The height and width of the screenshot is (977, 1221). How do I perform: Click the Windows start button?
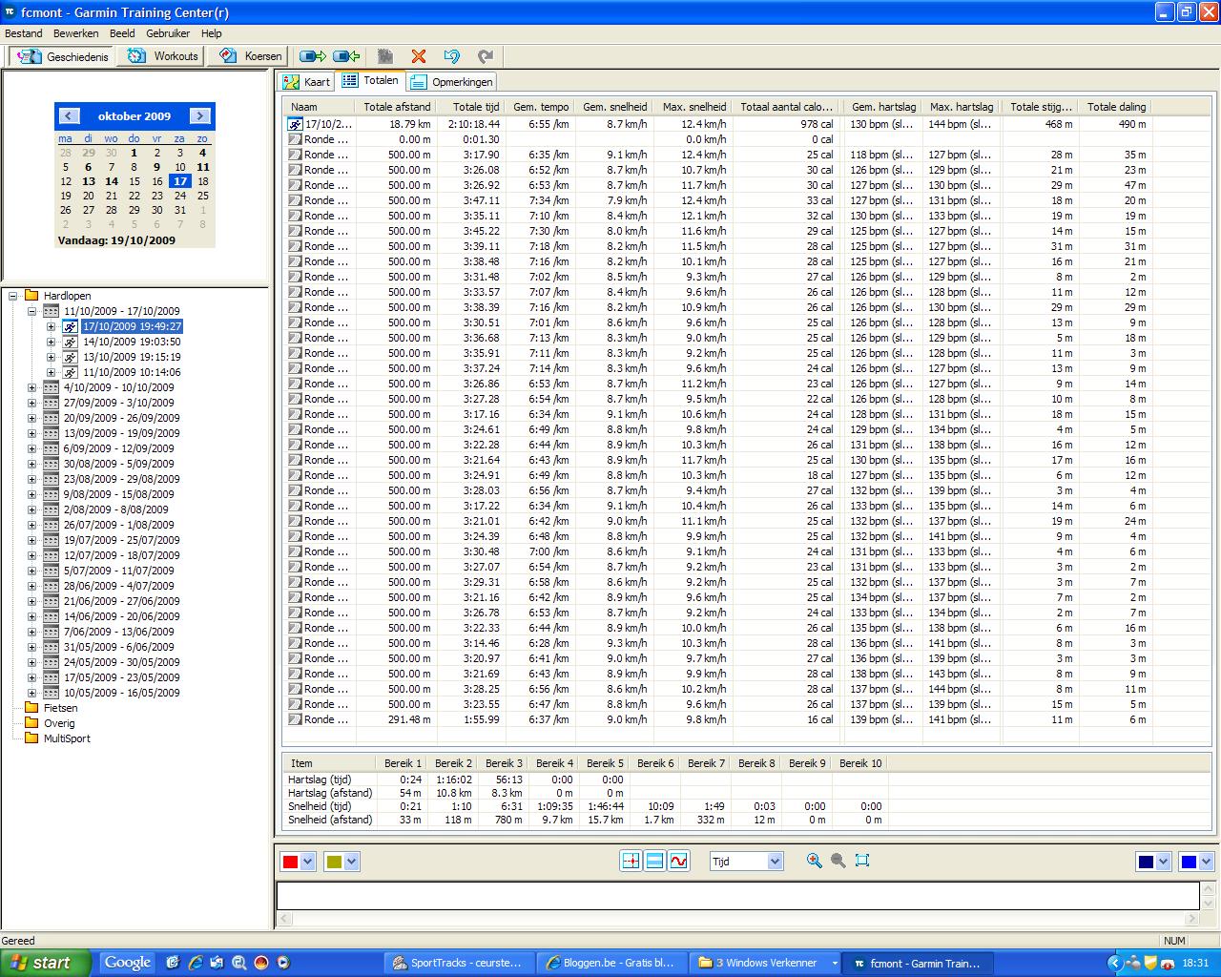(46, 963)
